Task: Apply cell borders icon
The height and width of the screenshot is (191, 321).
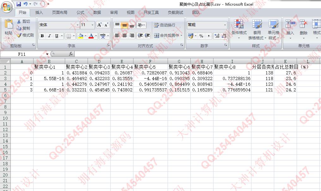Action: (69, 36)
